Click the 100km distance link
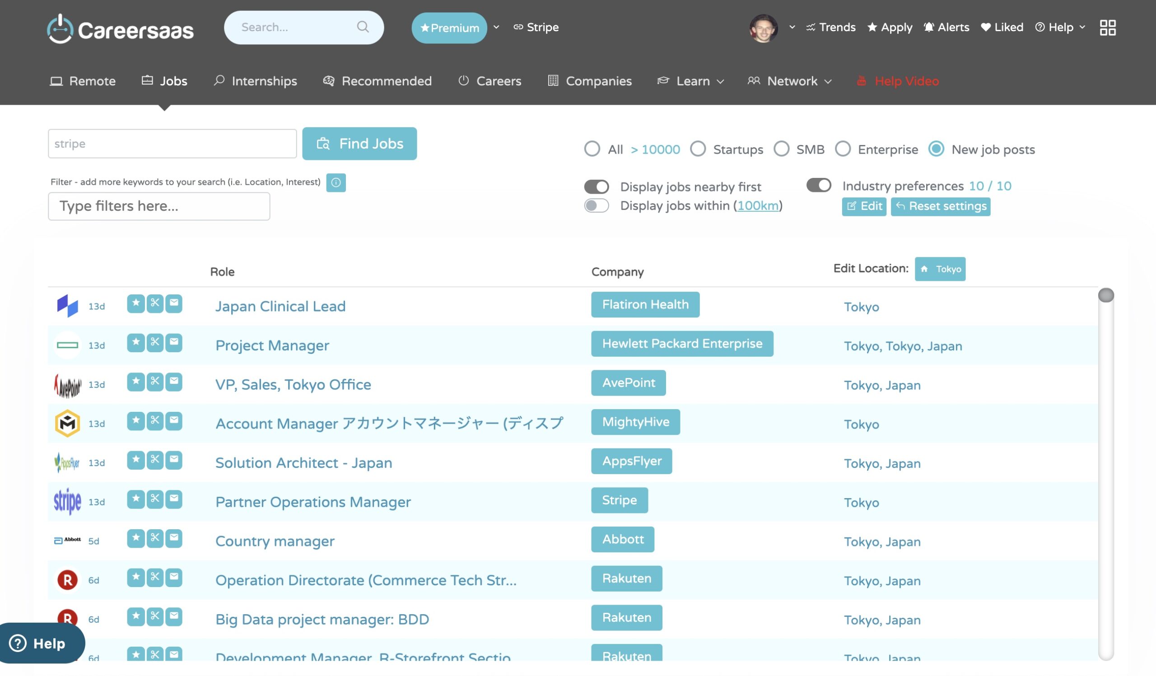Image resolution: width=1156 pixels, height=676 pixels. coord(758,205)
